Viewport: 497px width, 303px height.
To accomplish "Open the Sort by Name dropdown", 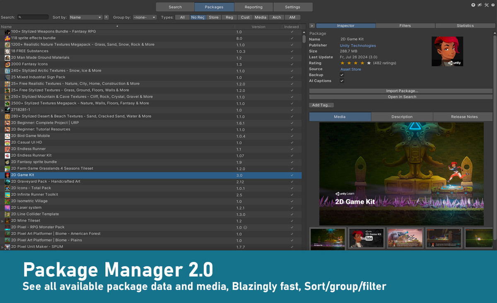I will click(x=85, y=17).
